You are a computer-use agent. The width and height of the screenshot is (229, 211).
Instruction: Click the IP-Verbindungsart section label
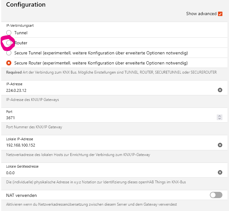20,25
